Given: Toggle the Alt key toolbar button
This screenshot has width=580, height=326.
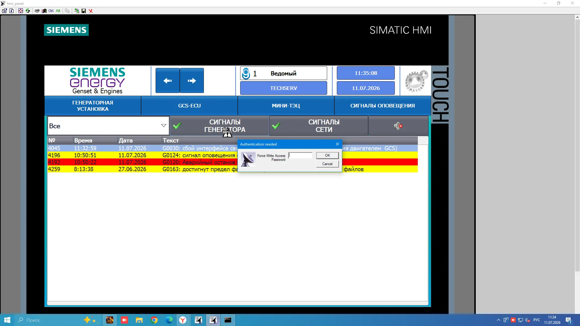Looking at the screenshot, I should [x=58, y=11].
